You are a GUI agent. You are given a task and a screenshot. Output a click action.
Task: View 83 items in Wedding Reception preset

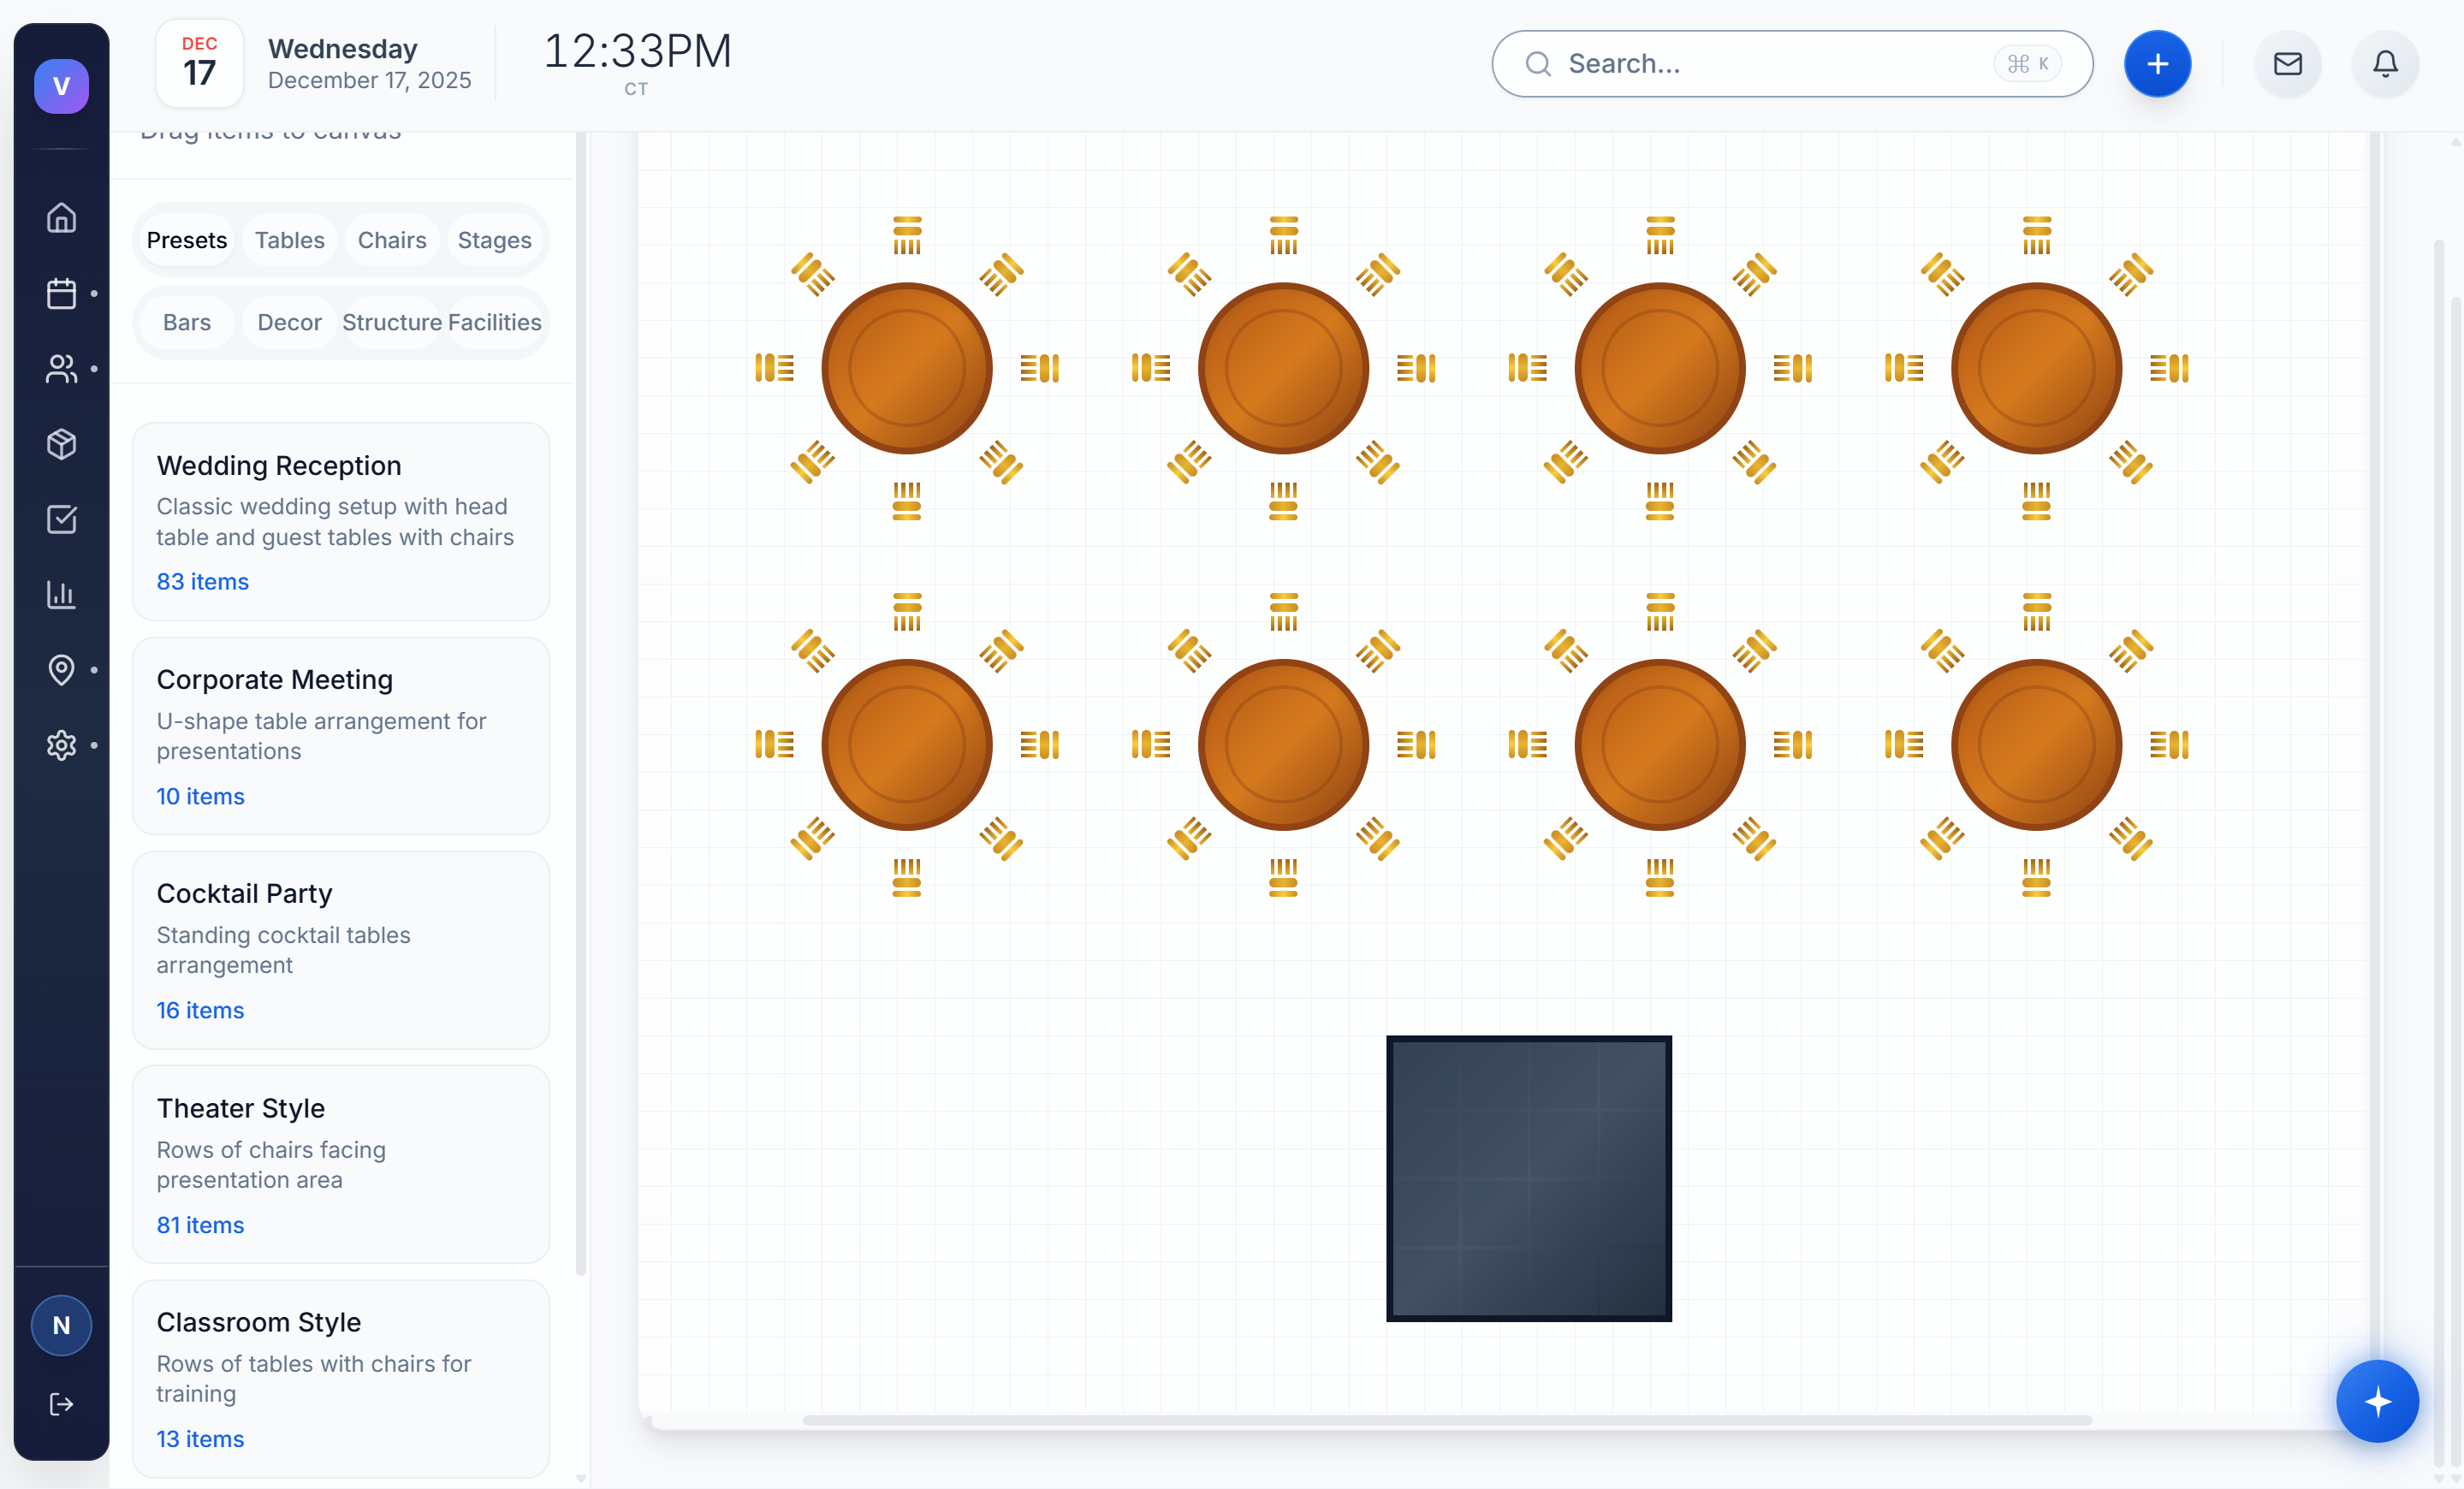pos(202,581)
